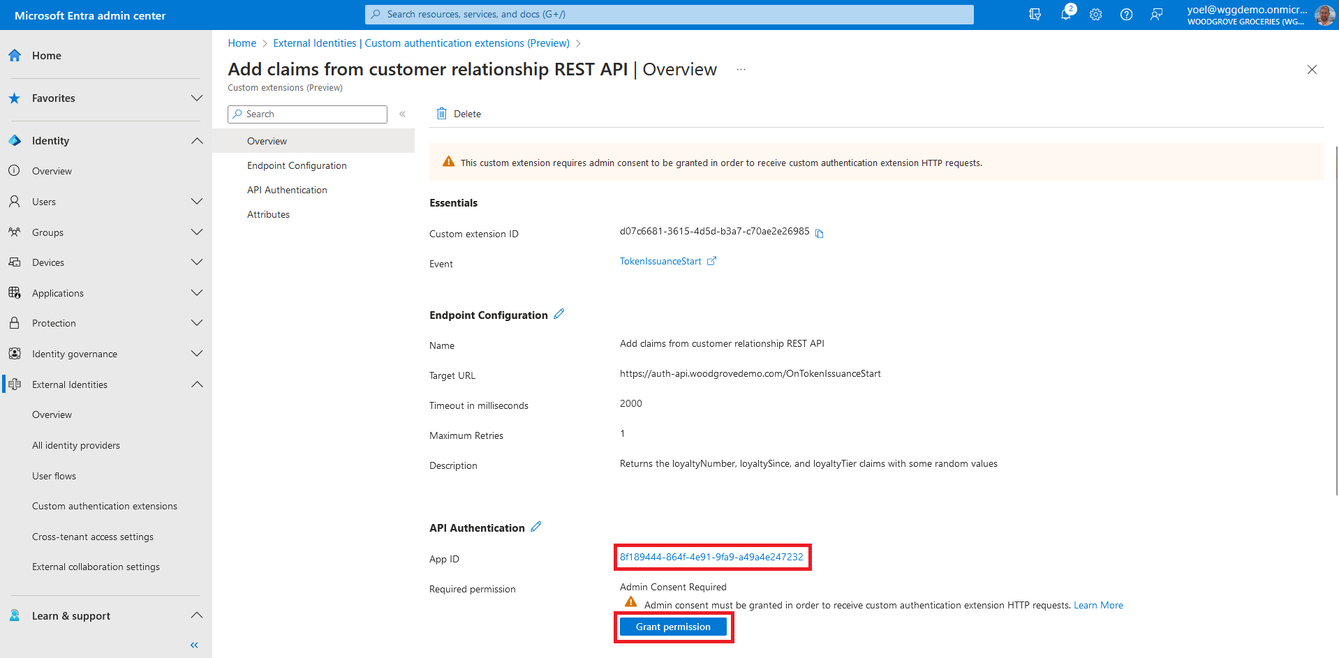Click pencil icon beside API Authentication
The height and width of the screenshot is (658, 1339).
pos(535,528)
